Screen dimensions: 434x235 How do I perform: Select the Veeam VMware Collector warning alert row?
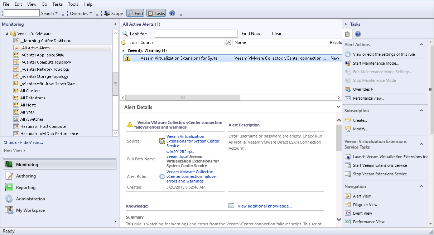[x=232, y=58]
